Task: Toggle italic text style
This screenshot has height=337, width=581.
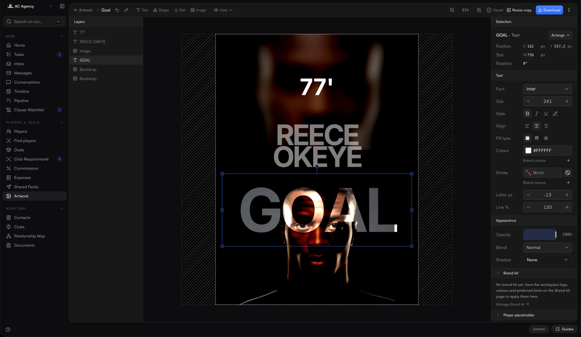Action: point(537,114)
